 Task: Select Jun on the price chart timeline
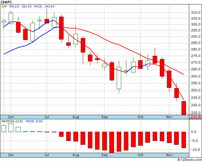tap(11, 117)
